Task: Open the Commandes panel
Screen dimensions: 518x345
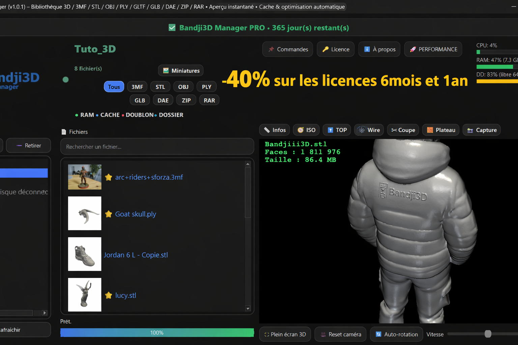Action: tap(288, 49)
